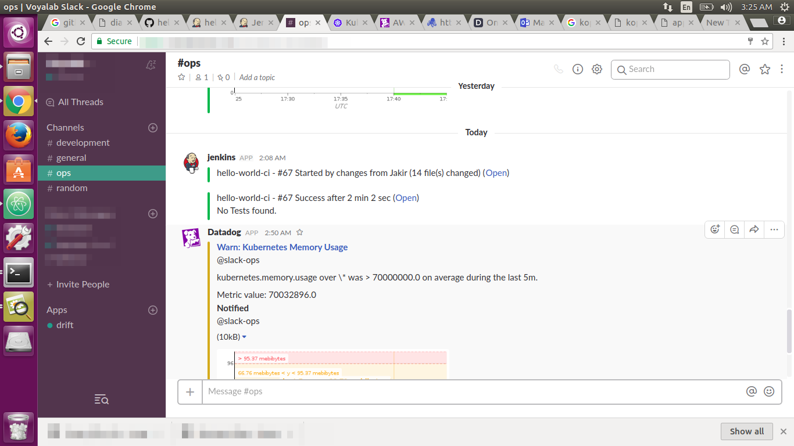Open the En keyboard layout indicator

[x=686, y=7]
